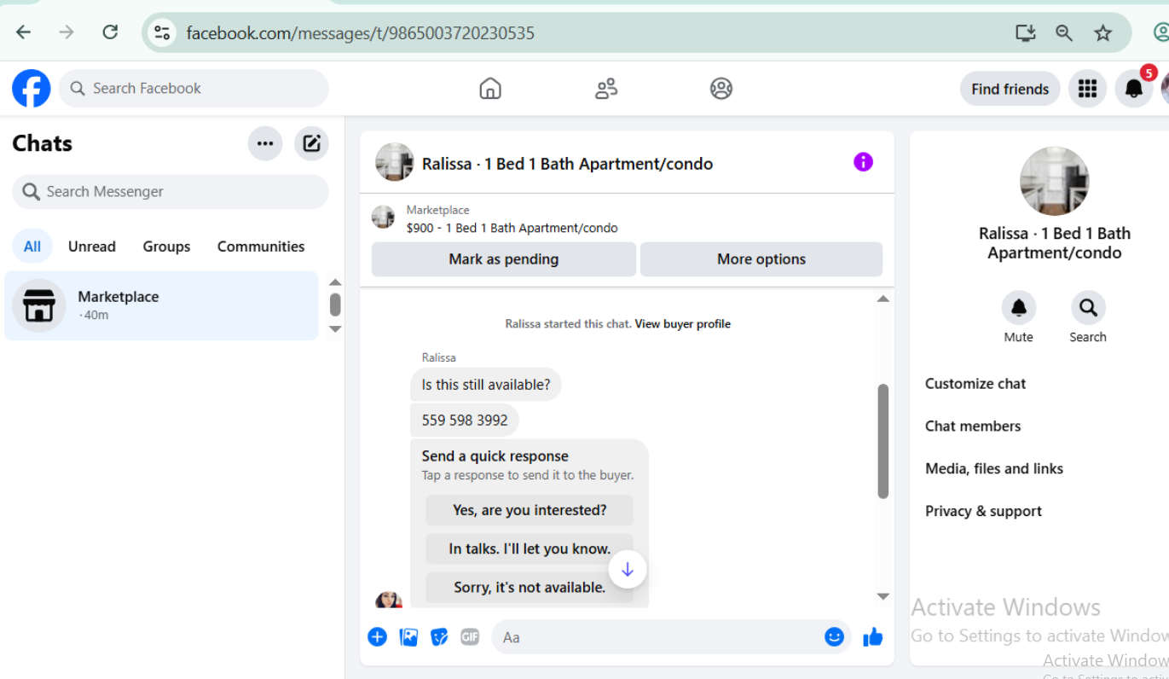Choose a sticker from composer
This screenshot has width=1169, height=679.
439,637
